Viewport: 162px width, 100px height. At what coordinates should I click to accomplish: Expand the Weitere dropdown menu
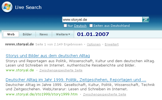point(63,34)
